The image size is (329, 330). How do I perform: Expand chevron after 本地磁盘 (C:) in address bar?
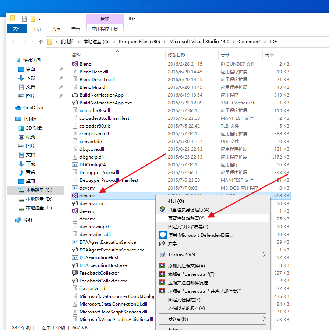tap(114, 42)
